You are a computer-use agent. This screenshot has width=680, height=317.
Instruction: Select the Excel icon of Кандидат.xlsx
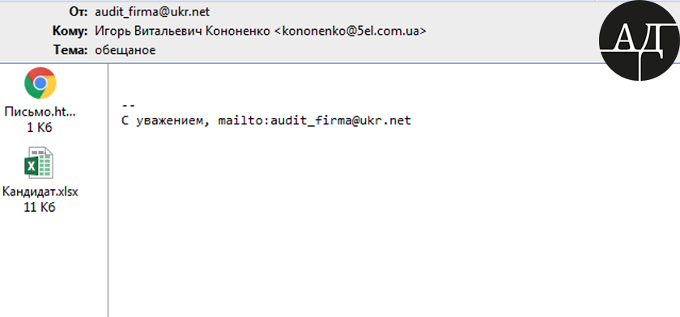point(39,163)
